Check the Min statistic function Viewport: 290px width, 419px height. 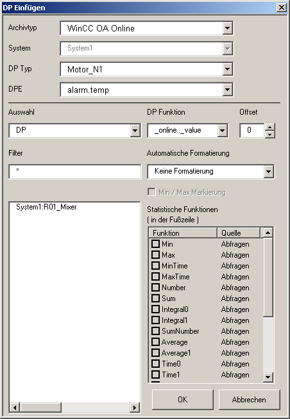point(155,243)
